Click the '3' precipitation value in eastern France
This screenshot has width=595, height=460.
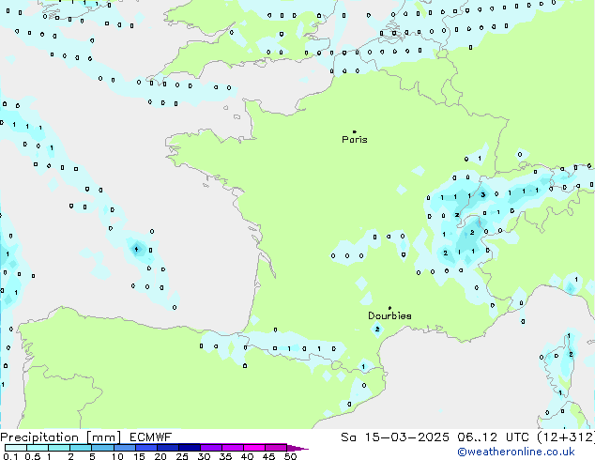(x=482, y=194)
